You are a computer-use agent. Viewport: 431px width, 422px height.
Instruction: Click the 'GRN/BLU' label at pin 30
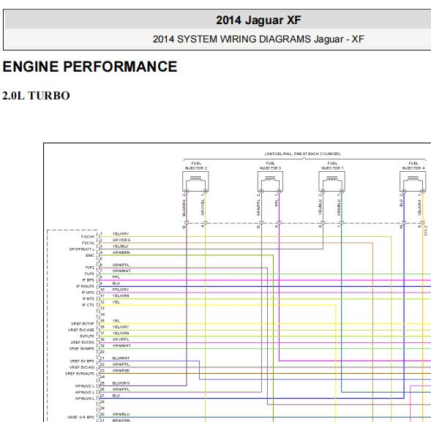(121, 414)
